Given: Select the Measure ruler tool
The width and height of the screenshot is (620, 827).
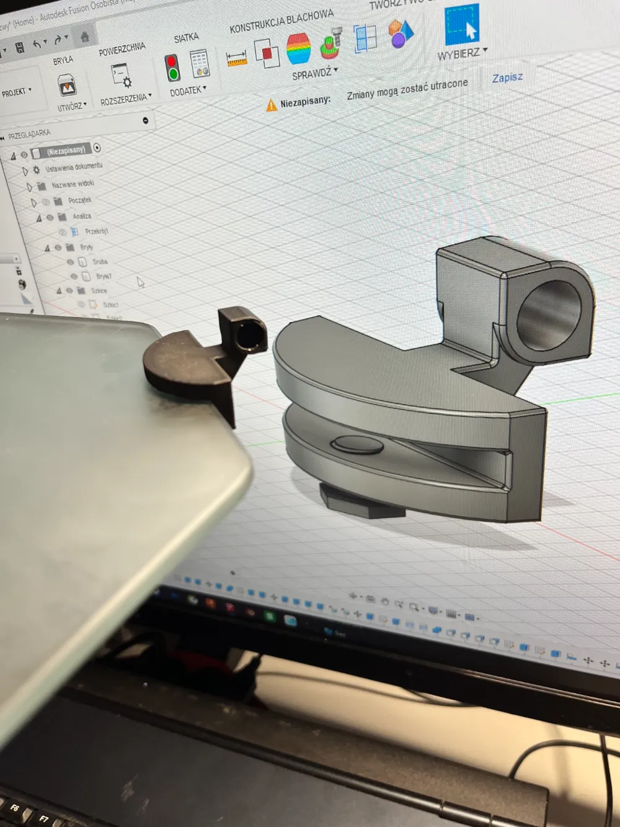Looking at the screenshot, I should tap(236, 59).
